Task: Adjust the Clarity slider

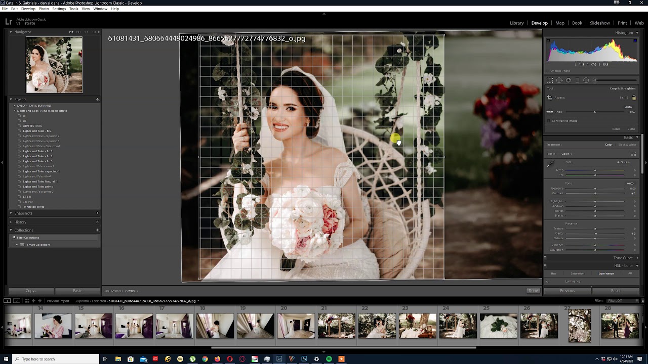Action: coord(595,234)
